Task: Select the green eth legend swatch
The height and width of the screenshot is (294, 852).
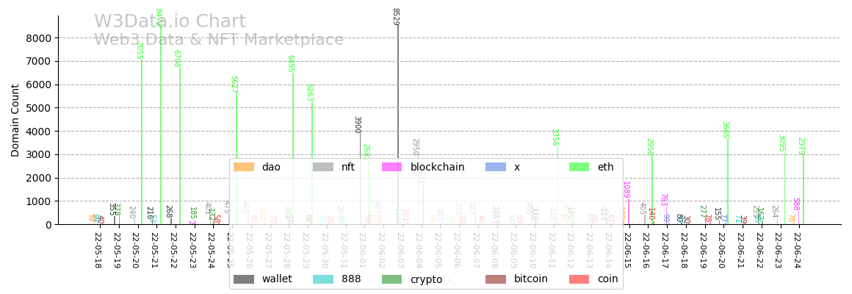Action: point(580,167)
